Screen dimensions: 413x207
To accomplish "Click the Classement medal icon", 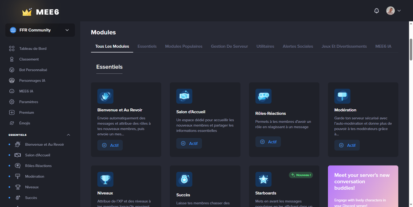I will click(x=12, y=59).
